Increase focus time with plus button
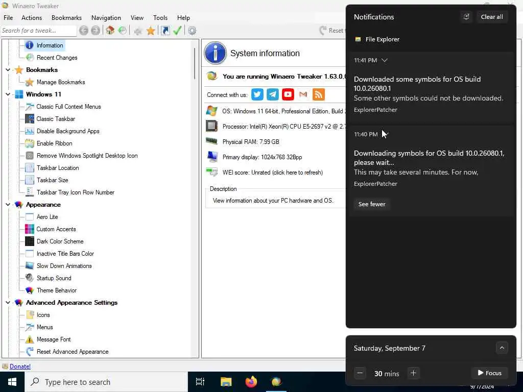This screenshot has width=523, height=392. (x=413, y=373)
